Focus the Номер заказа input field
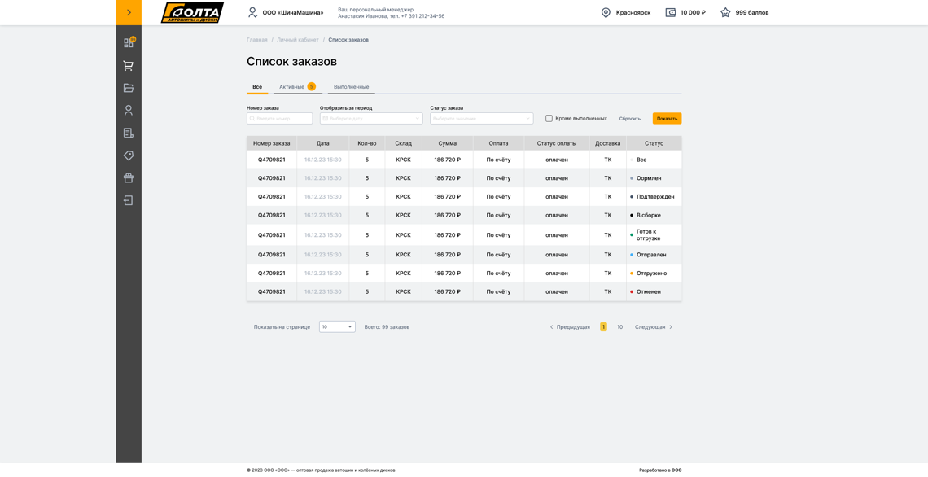 [279, 118]
